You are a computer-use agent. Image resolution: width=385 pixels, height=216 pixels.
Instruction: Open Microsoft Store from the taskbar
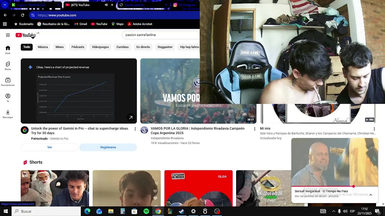click(134, 211)
